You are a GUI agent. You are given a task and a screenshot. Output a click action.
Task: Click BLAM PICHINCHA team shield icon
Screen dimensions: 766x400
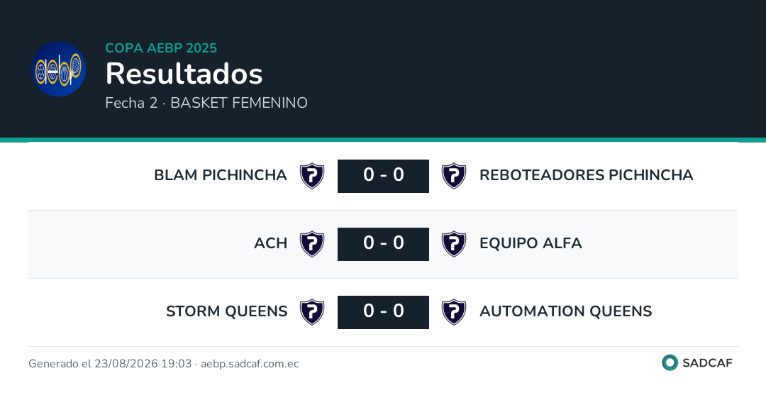tap(312, 176)
